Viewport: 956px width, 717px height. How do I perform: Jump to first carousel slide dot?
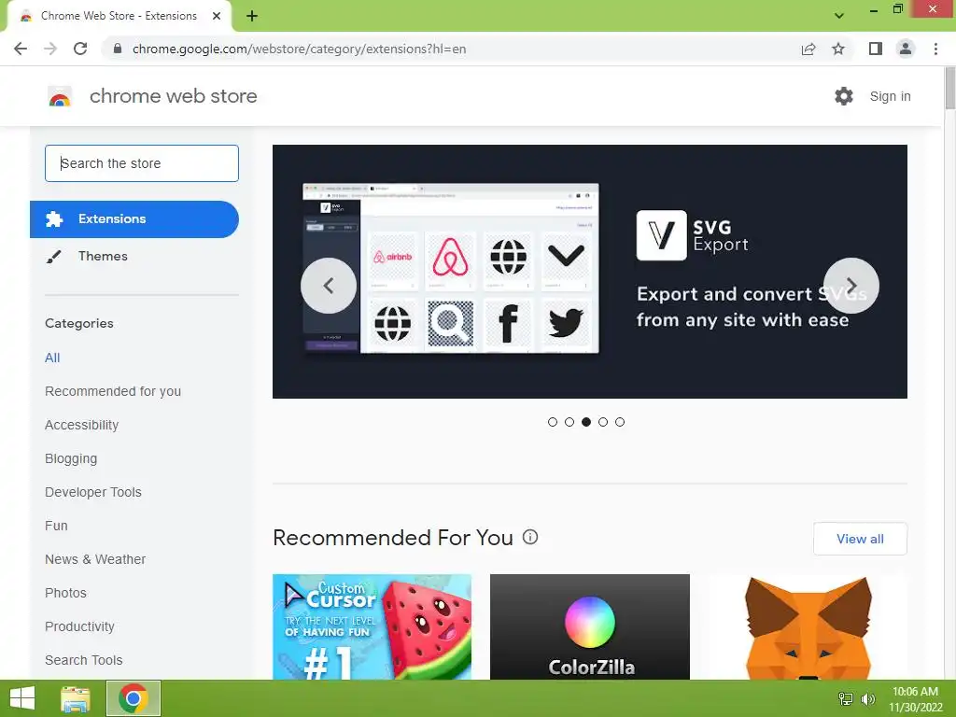point(553,422)
